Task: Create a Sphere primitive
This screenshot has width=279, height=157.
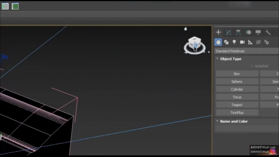Action: (x=237, y=82)
